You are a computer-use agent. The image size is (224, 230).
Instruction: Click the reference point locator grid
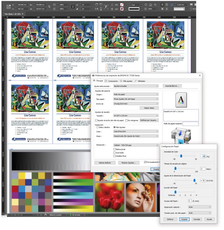8,7
